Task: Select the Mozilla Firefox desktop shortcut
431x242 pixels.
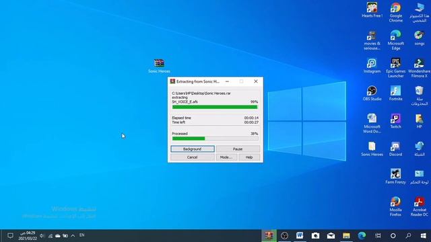Action: [395, 206]
